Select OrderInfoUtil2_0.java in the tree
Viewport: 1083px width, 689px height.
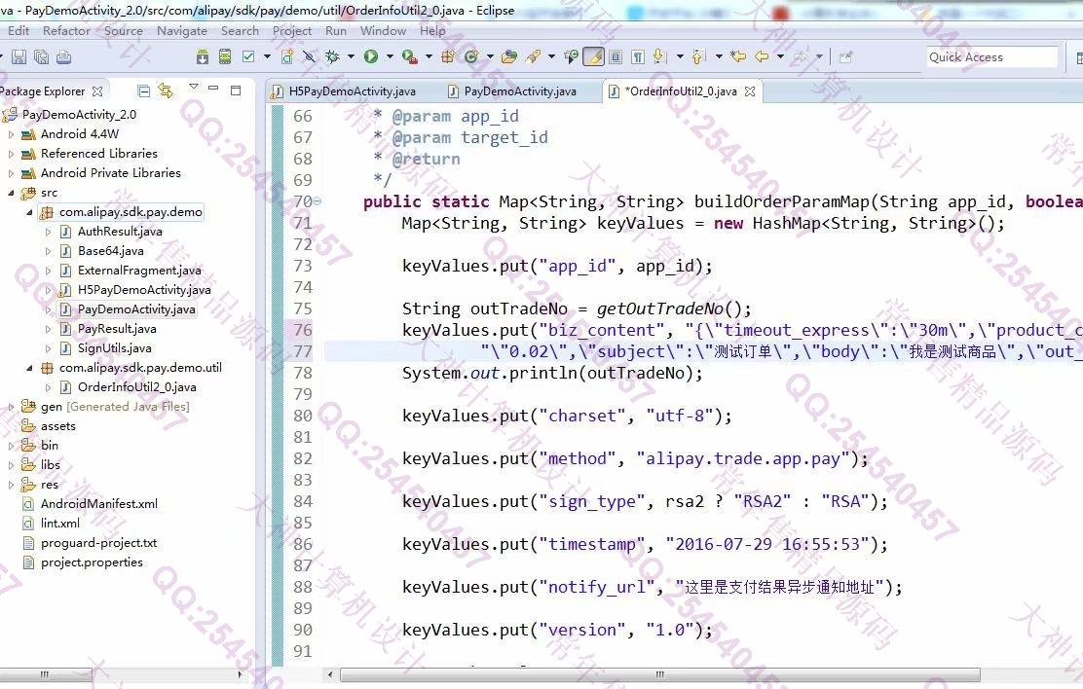click(x=136, y=386)
